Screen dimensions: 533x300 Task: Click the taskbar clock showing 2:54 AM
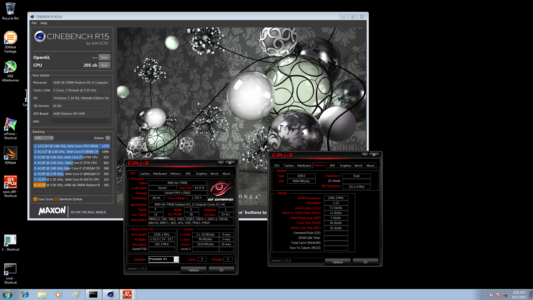(519, 294)
